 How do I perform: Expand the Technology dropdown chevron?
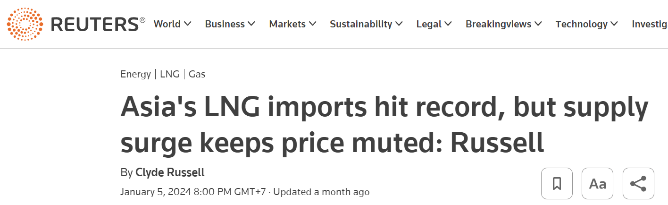pyautogui.click(x=614, y=24)
